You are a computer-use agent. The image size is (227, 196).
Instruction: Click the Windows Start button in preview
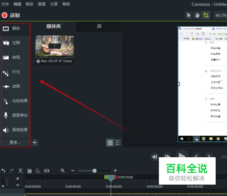click(x=182, y=139)
